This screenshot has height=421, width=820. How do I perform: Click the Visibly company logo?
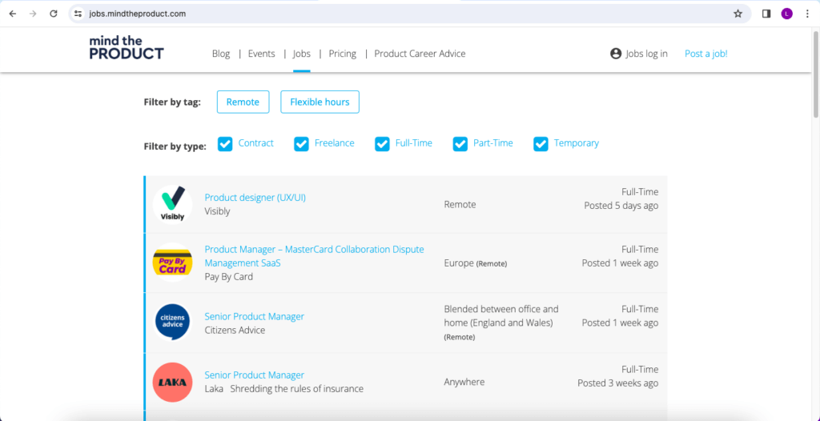coord(172,204)
